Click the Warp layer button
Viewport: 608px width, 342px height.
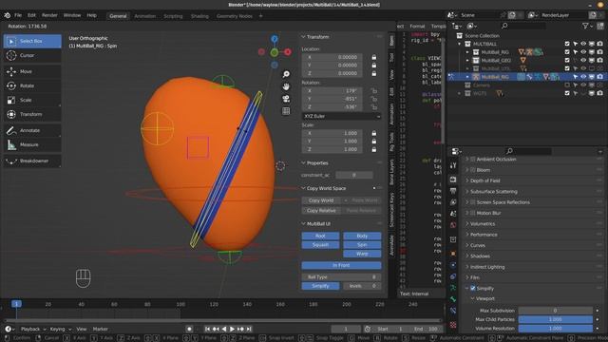coord(362,254)
